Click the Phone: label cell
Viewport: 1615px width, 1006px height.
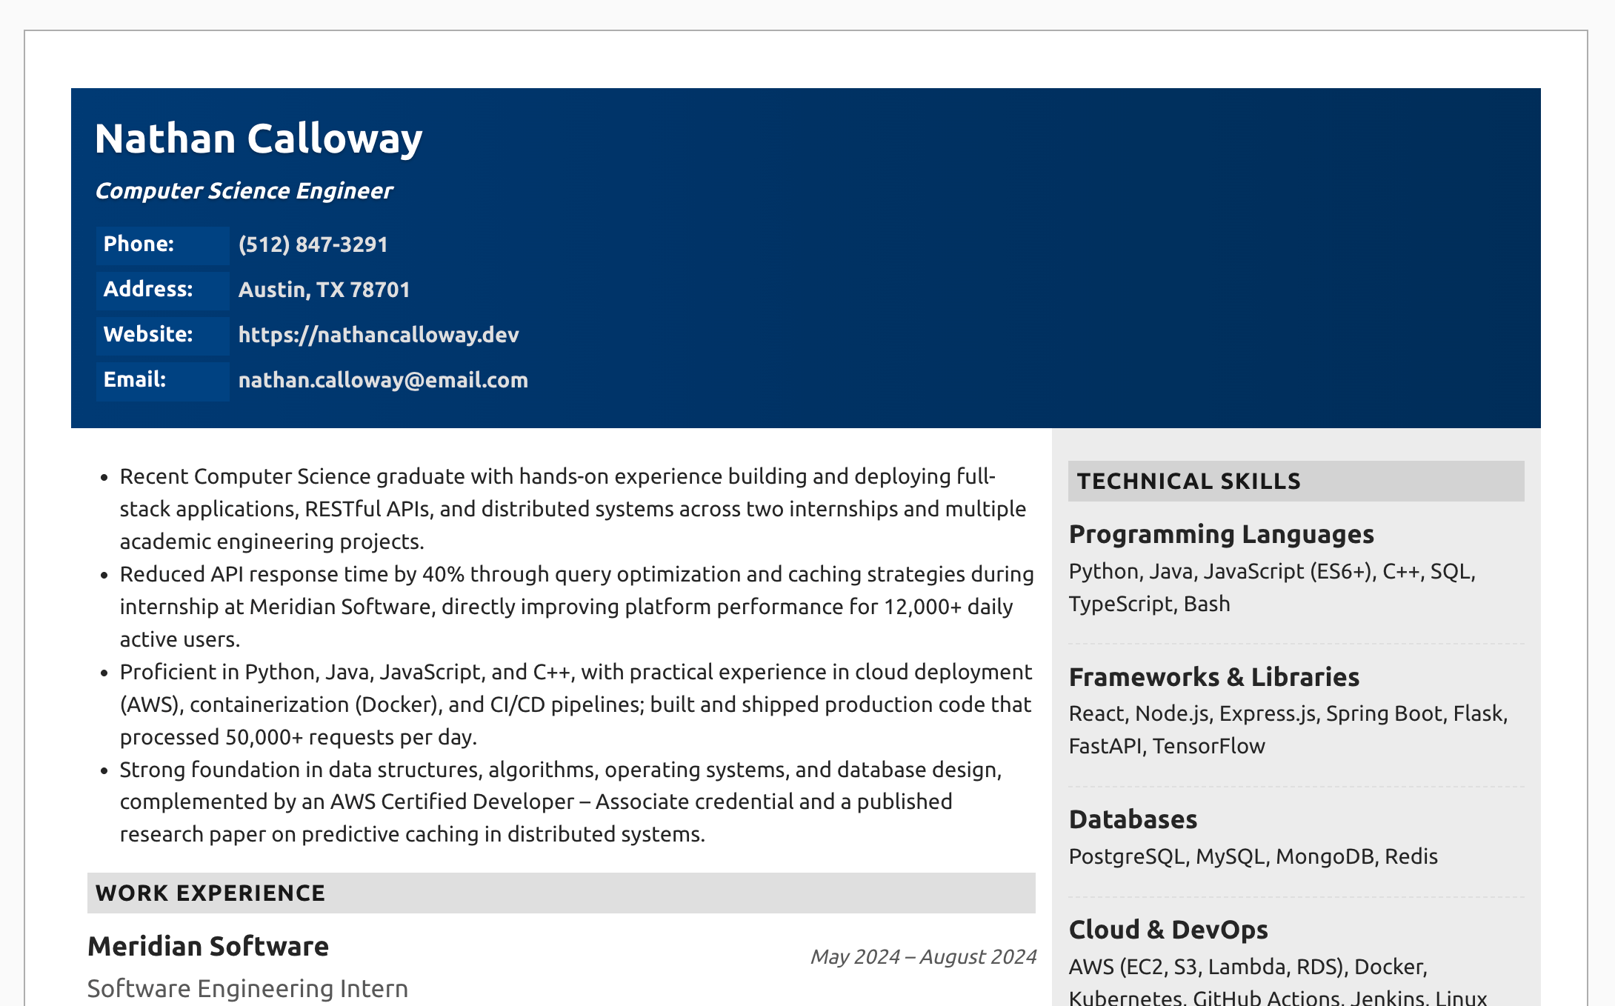(162, 244)
